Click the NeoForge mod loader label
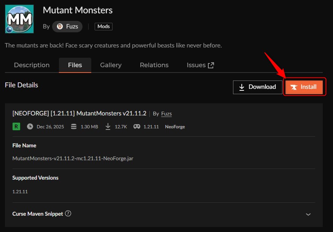The height and width of the screenshot is (232, 333). pos(175,127)
